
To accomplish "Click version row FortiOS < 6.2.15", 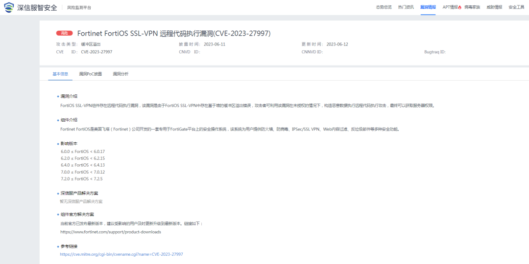I will click(83, 158).
